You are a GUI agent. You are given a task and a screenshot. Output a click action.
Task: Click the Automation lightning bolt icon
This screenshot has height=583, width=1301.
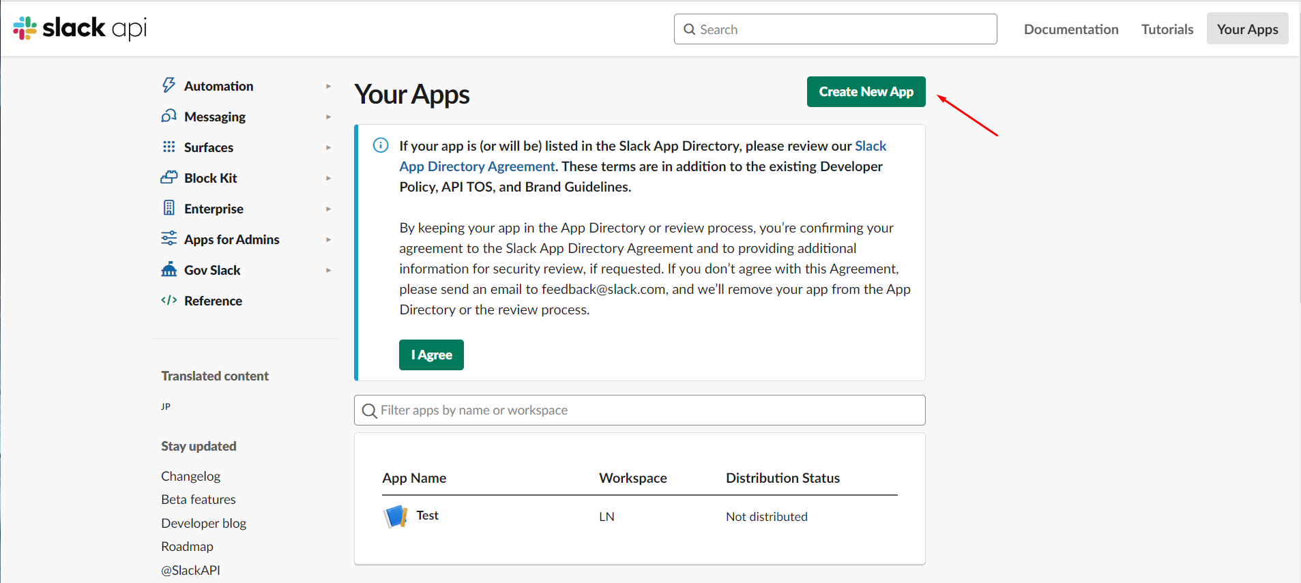tap(169, 85)
